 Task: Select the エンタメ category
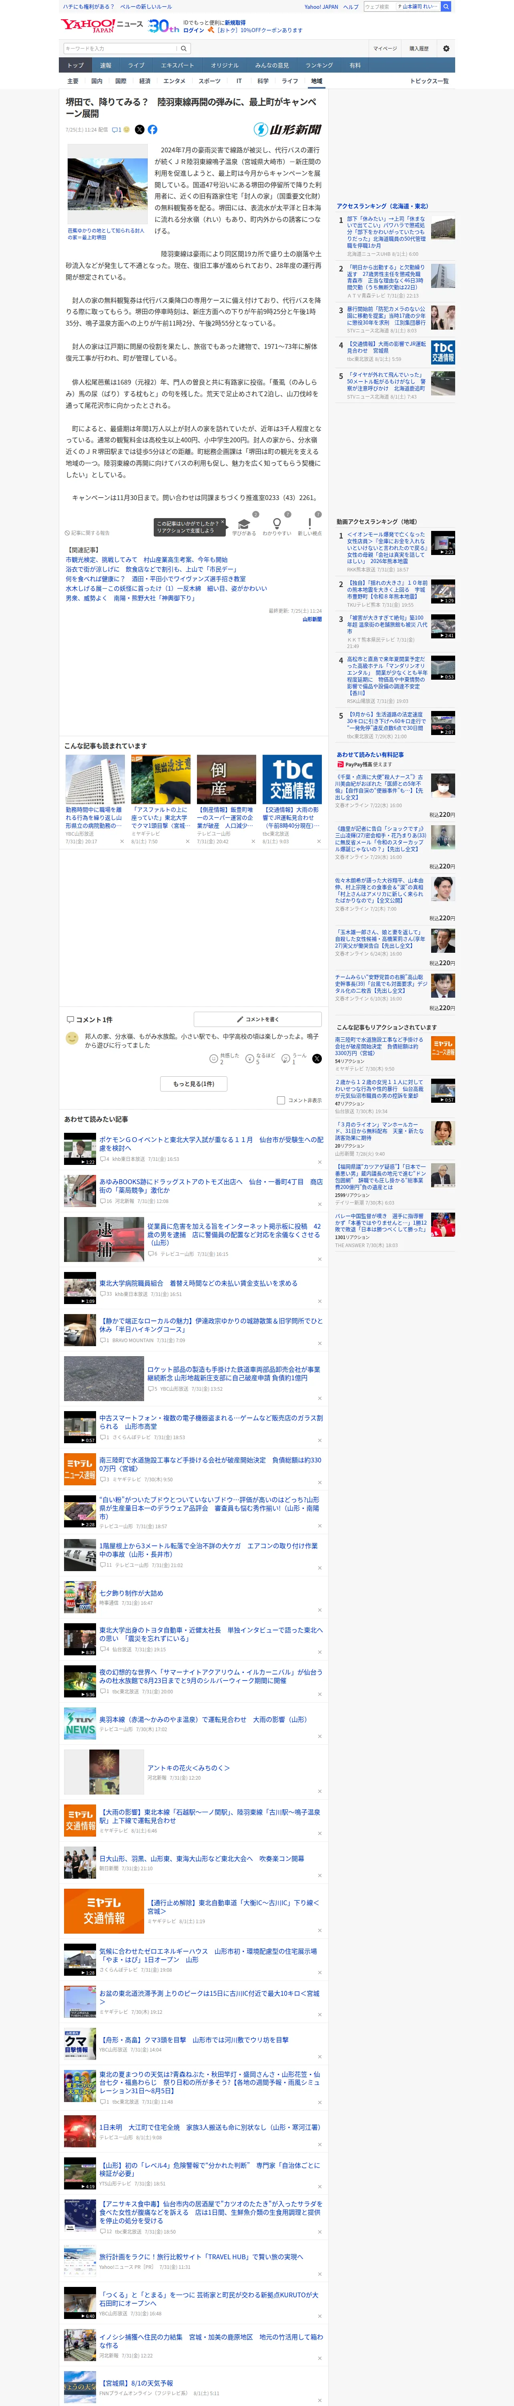[x=175, y=81]
